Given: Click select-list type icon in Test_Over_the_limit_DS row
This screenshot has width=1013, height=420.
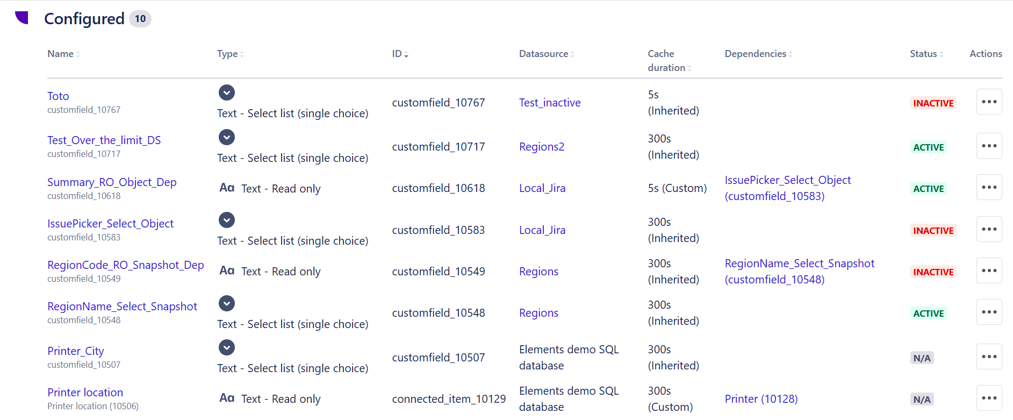Looking at the screenshot, I should [227, 137].
